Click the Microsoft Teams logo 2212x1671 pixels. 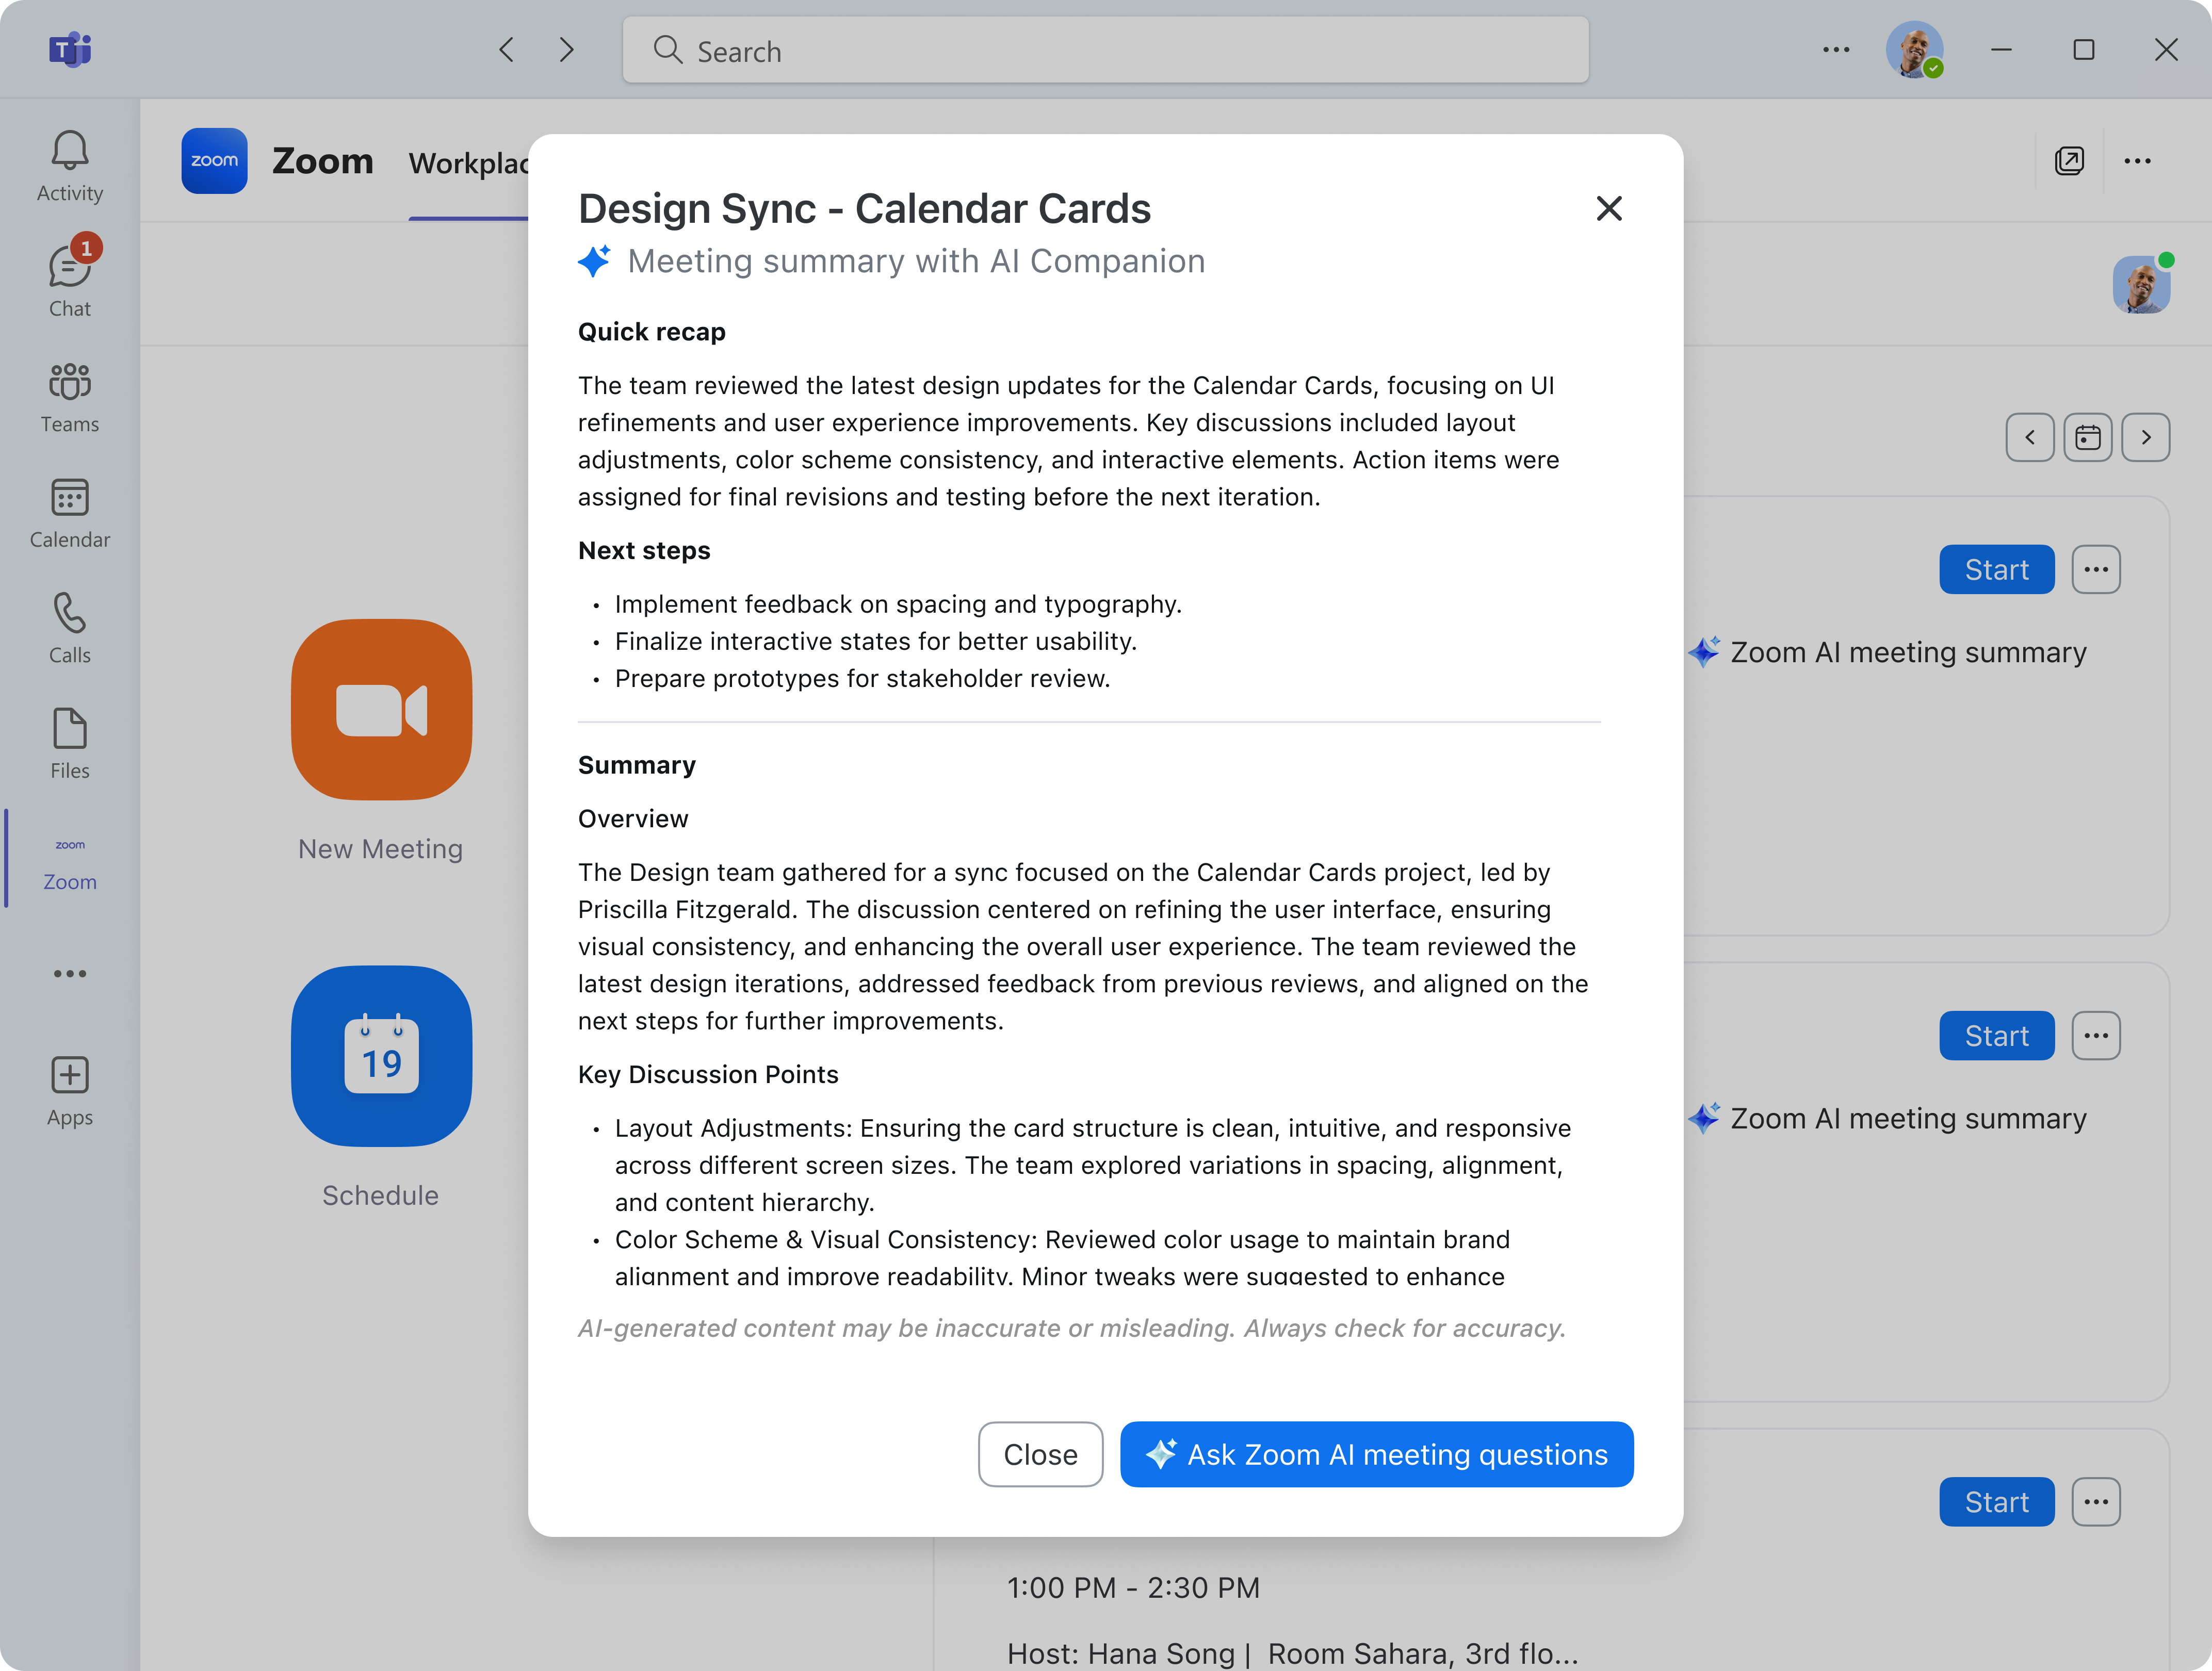(70, 49)
